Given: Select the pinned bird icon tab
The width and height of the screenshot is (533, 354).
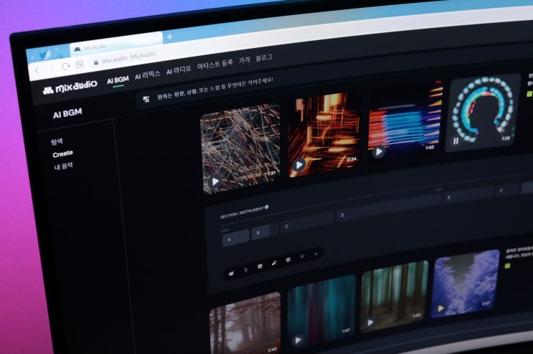Looking at the screenshot, I should (45, 54).
